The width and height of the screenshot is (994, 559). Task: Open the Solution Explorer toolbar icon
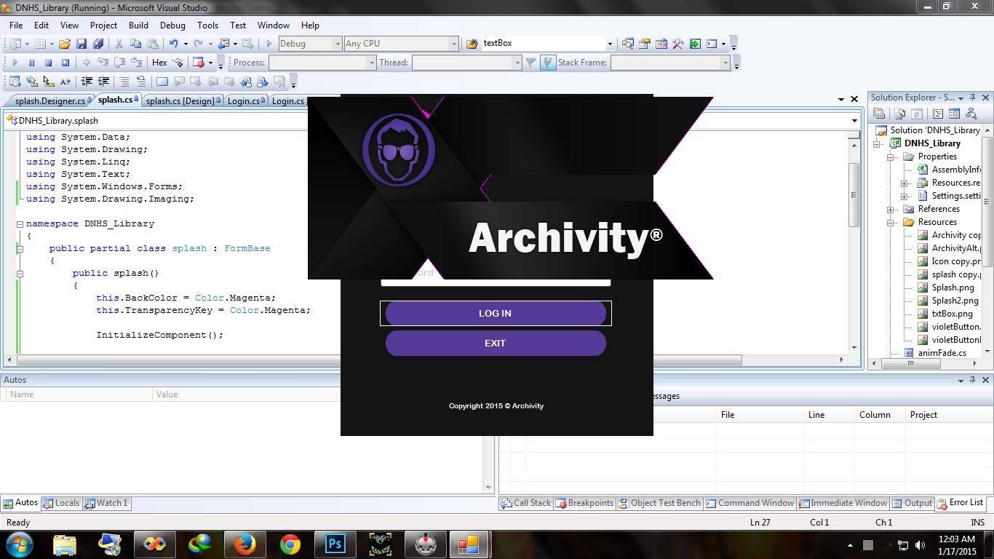point(628,44)
